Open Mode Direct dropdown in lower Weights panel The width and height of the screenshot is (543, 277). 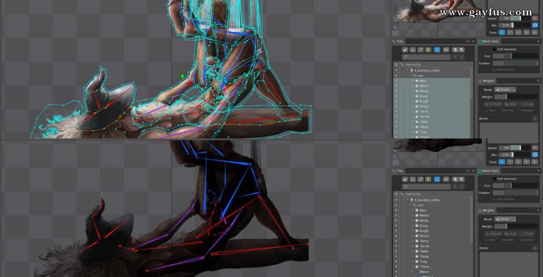pos(505,219)
